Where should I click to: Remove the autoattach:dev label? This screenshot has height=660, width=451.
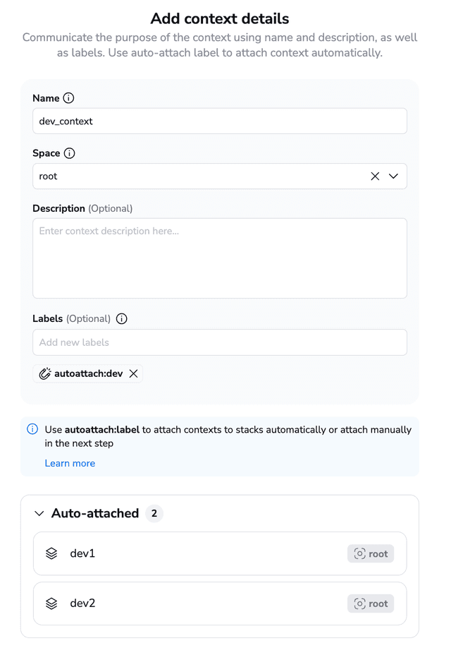click(133, 373)
